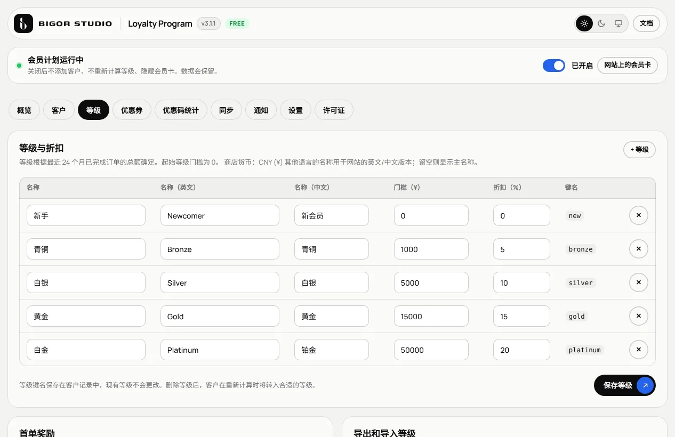The image size is (675, 437).
Task: Remove the 新手 tier row
Action: click(639, 215)
